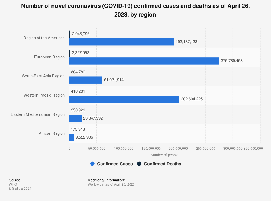Screen dimensions: 271x201
Task: Select the South-East Asia Region cases bar
Action: 86,80
